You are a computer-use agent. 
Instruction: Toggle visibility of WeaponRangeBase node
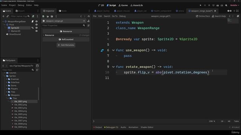pos(37,21)
